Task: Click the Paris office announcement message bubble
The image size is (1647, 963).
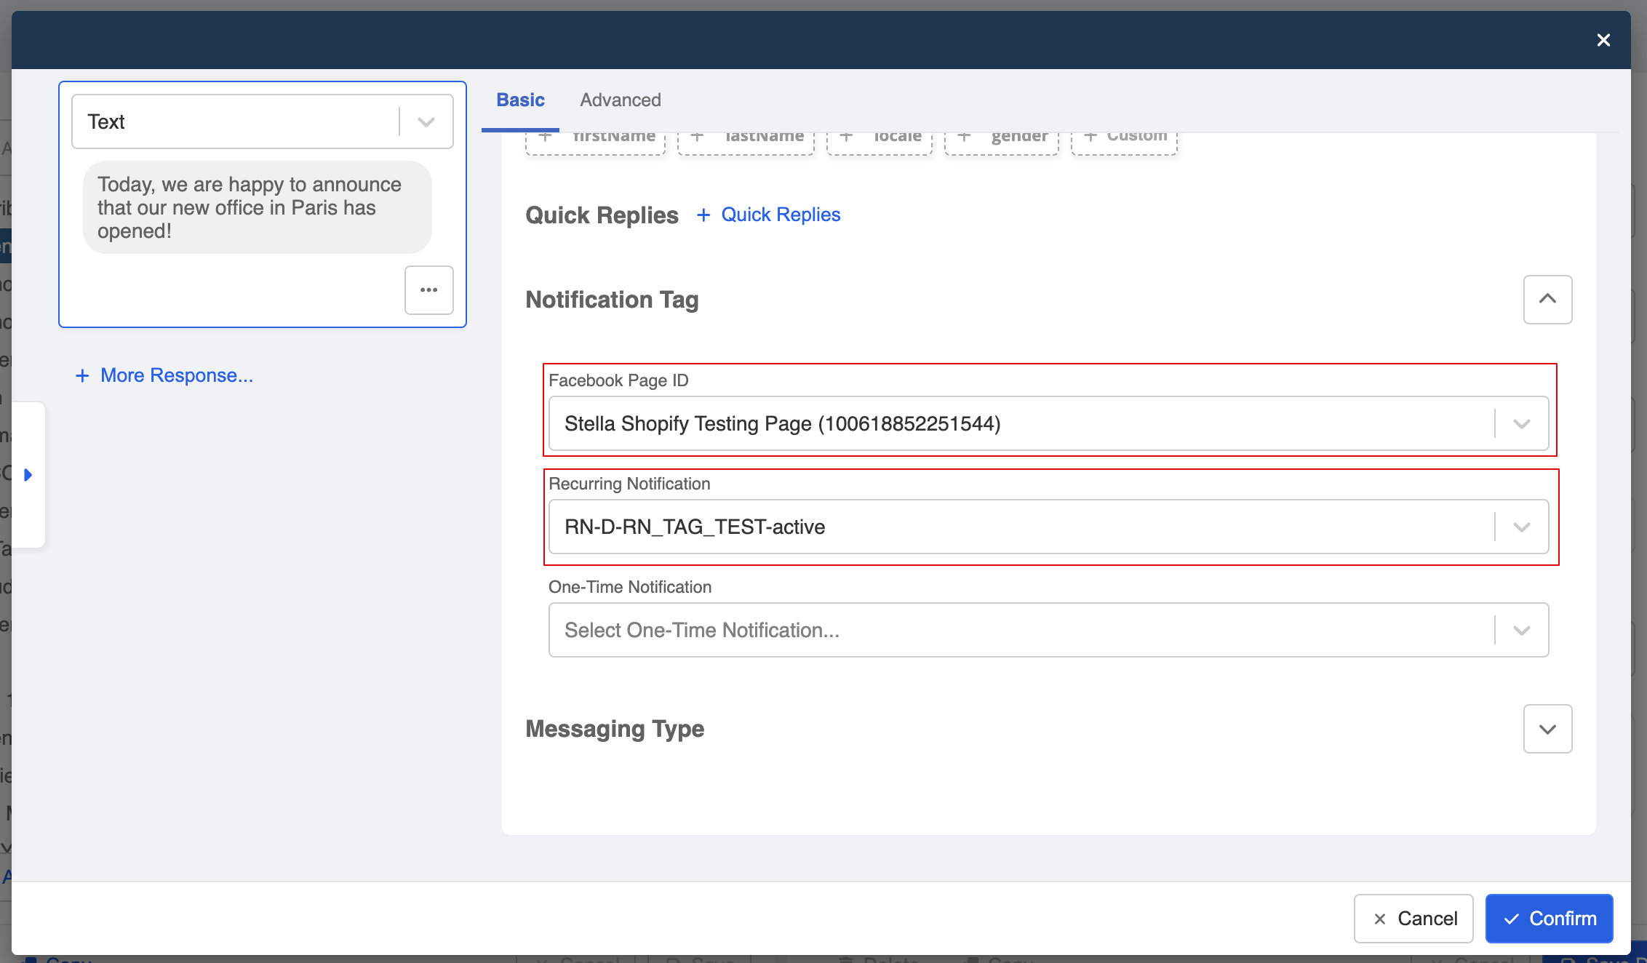Action: pyautogui.click(x=257, y=207)
